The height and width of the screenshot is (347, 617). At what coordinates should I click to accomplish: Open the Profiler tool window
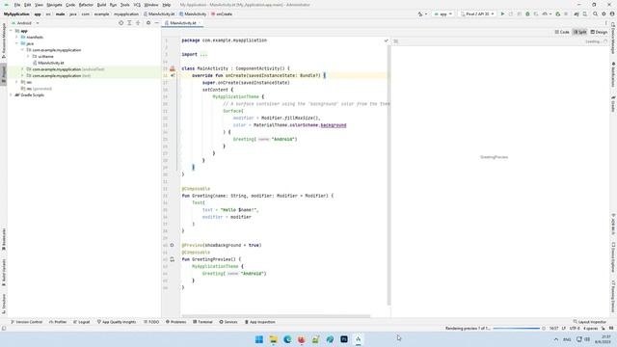(x=58, y=322)
